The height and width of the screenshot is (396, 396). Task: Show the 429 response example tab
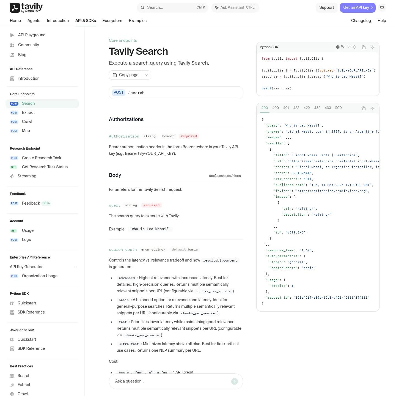coord(307,108)
